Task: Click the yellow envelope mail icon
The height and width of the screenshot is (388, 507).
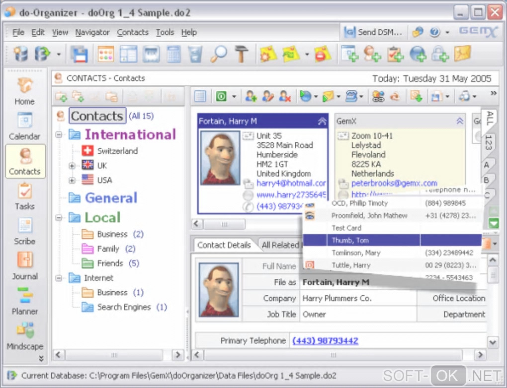Action: click(462, 54)
